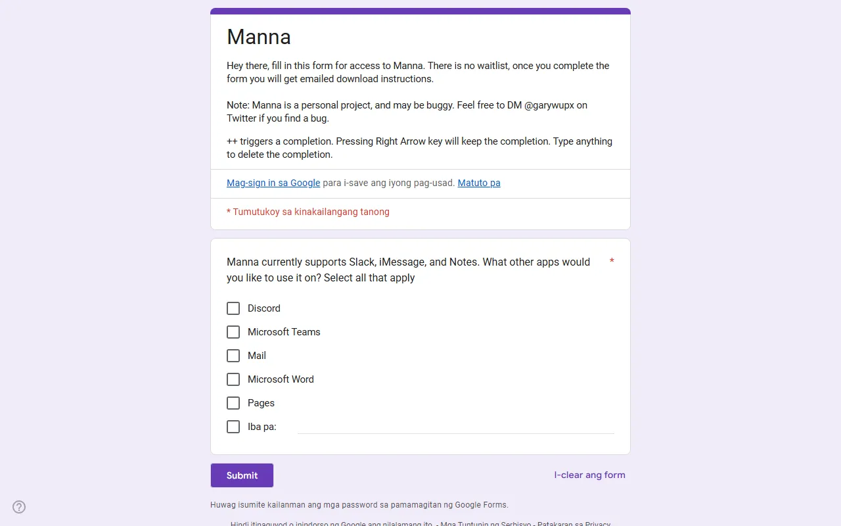
Task: Check the Iba pa checkbox
Action: [233, 427]
